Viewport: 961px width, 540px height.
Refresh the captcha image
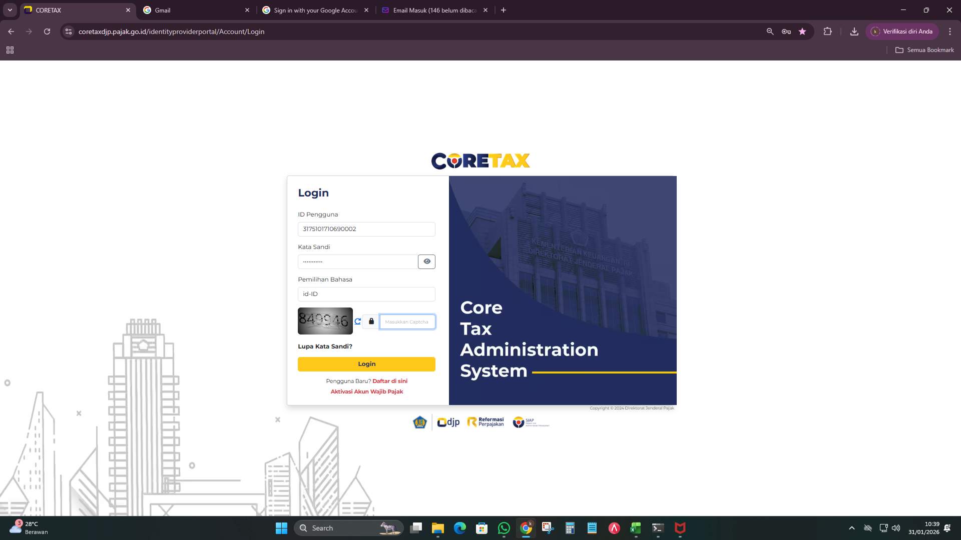pos(357,321)
